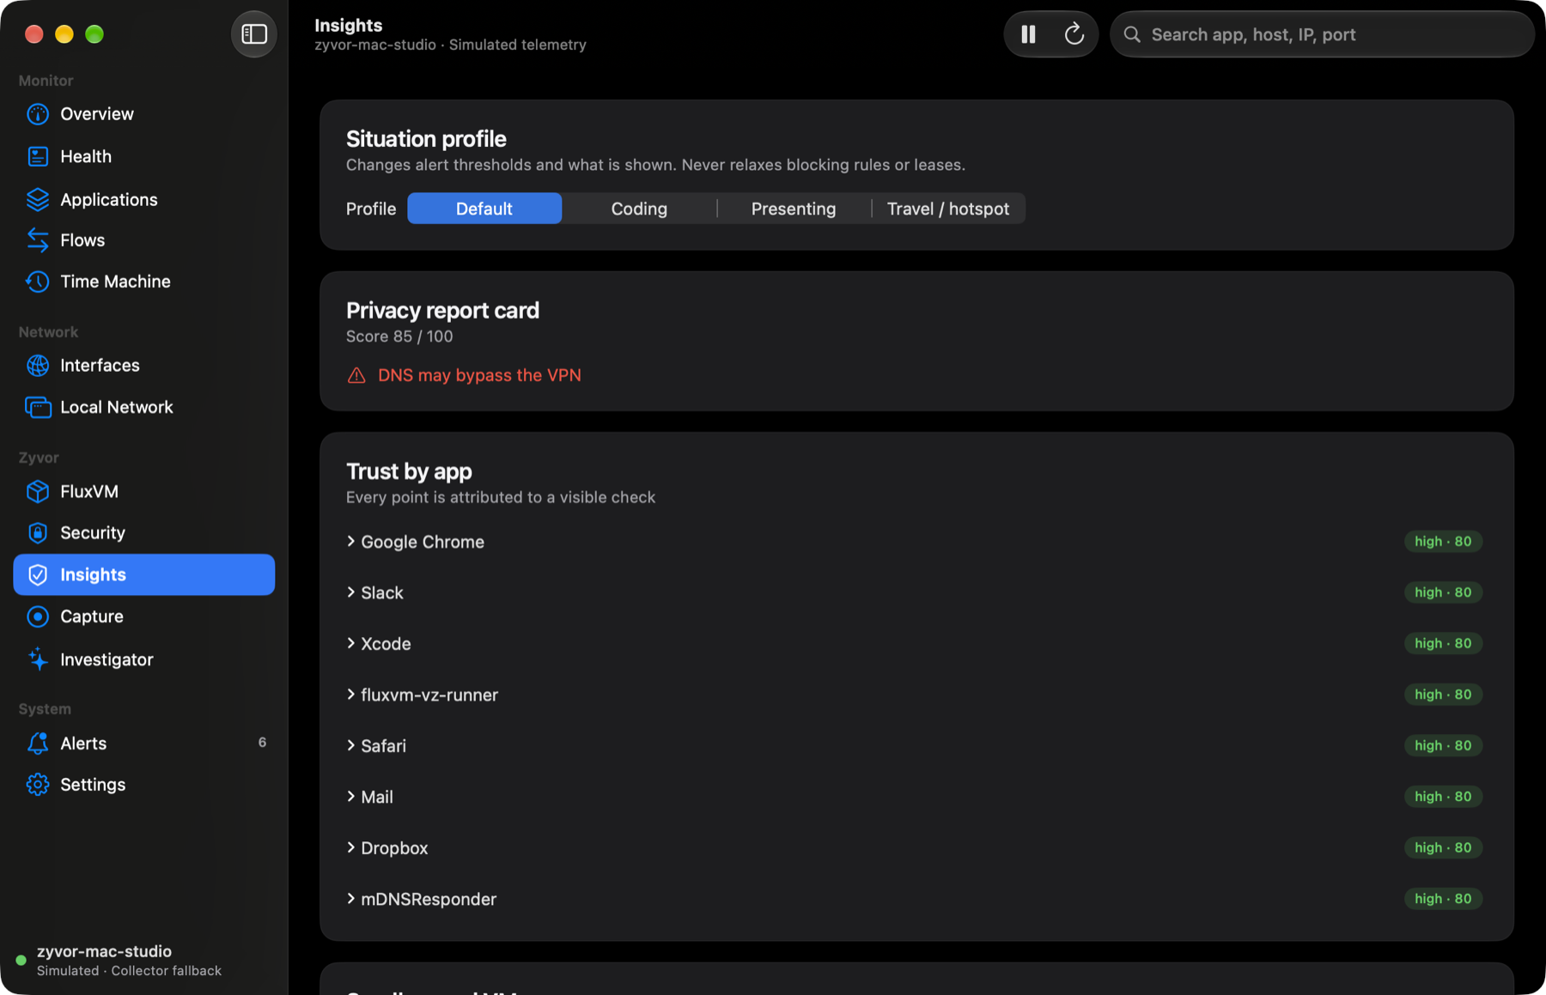Click the Settings gear icon

tap(38, 785)
